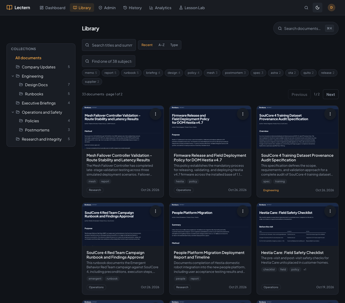
Task: Click the Company Updates folder icon
Action: (18, 67)
